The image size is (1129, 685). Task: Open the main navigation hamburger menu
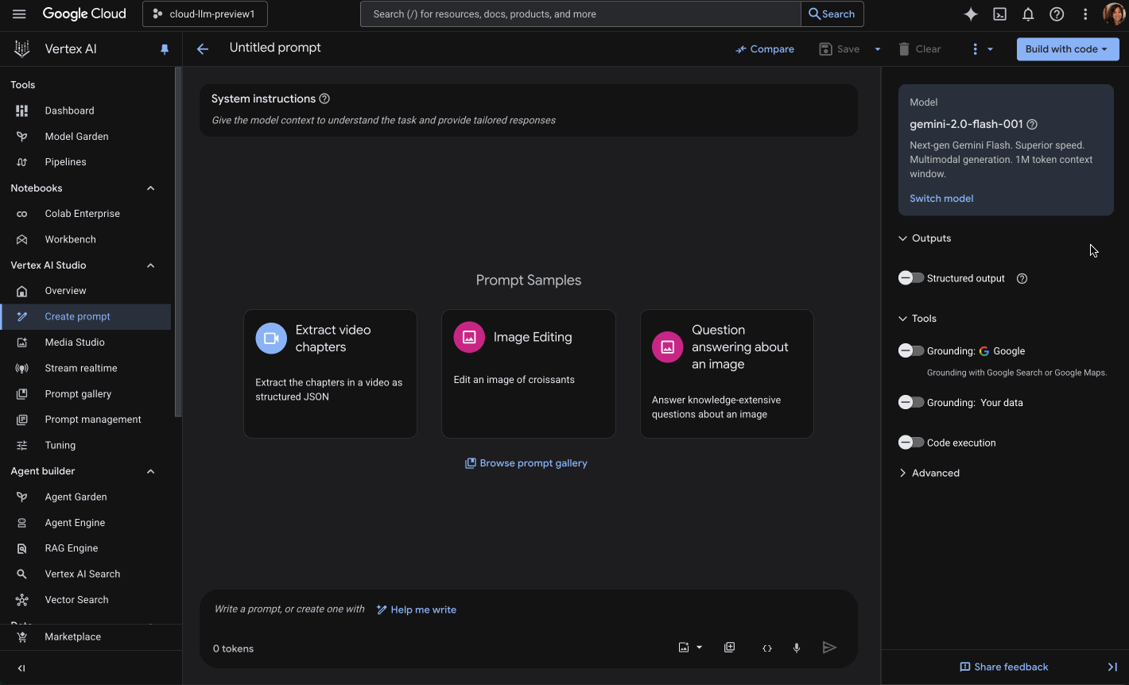[x=19, y=14]
